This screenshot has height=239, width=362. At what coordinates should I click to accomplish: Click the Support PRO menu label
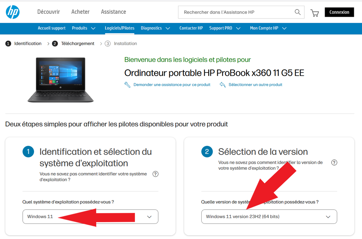(x=221, y=28)
